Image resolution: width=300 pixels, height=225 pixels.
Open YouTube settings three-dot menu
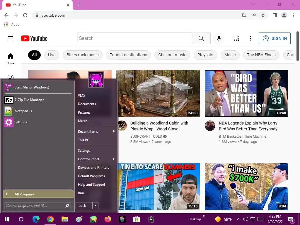tap(250, 38)
